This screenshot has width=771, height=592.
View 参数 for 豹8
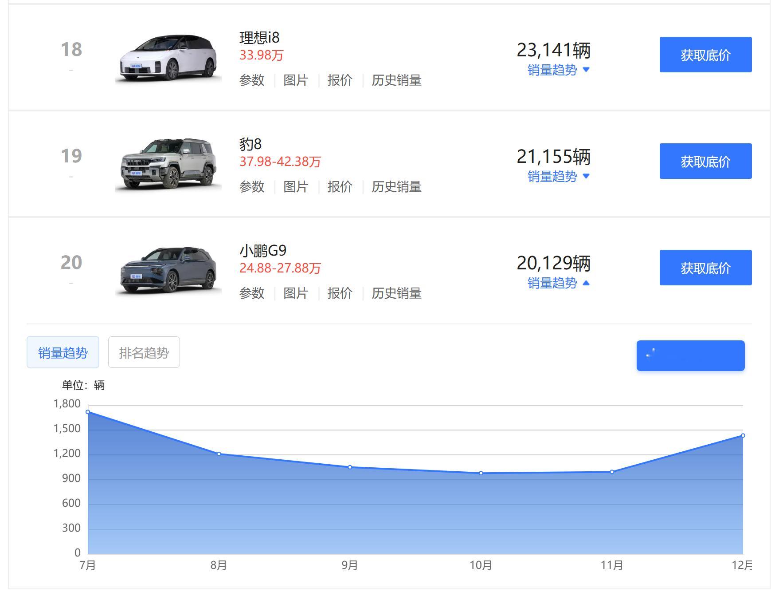[252, 187]
